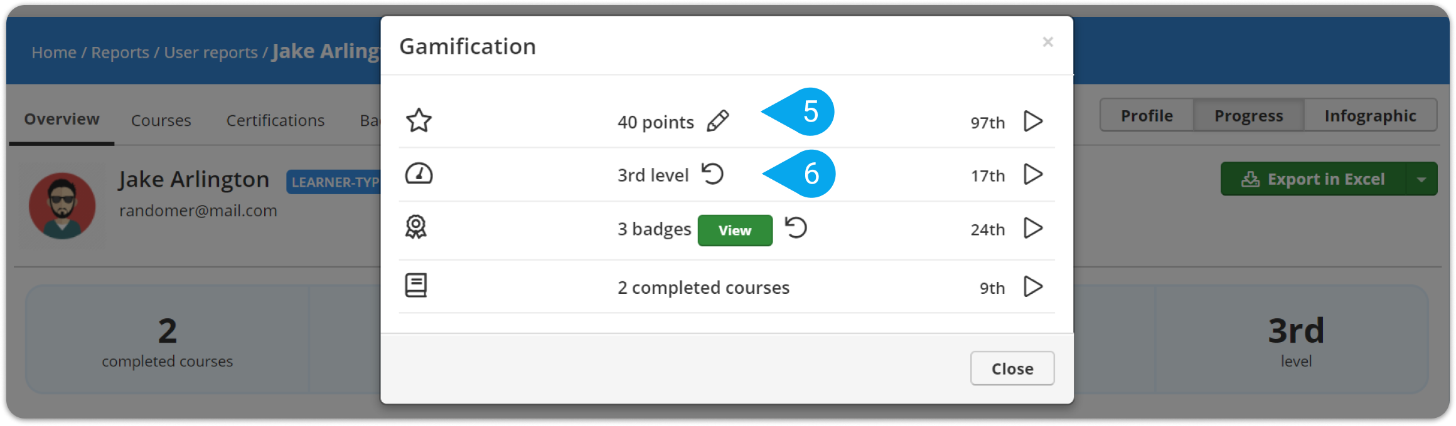The width and height of the screenshot is (1456, 426).
Task: View the 3 badges
Action: tap(735, 231)
